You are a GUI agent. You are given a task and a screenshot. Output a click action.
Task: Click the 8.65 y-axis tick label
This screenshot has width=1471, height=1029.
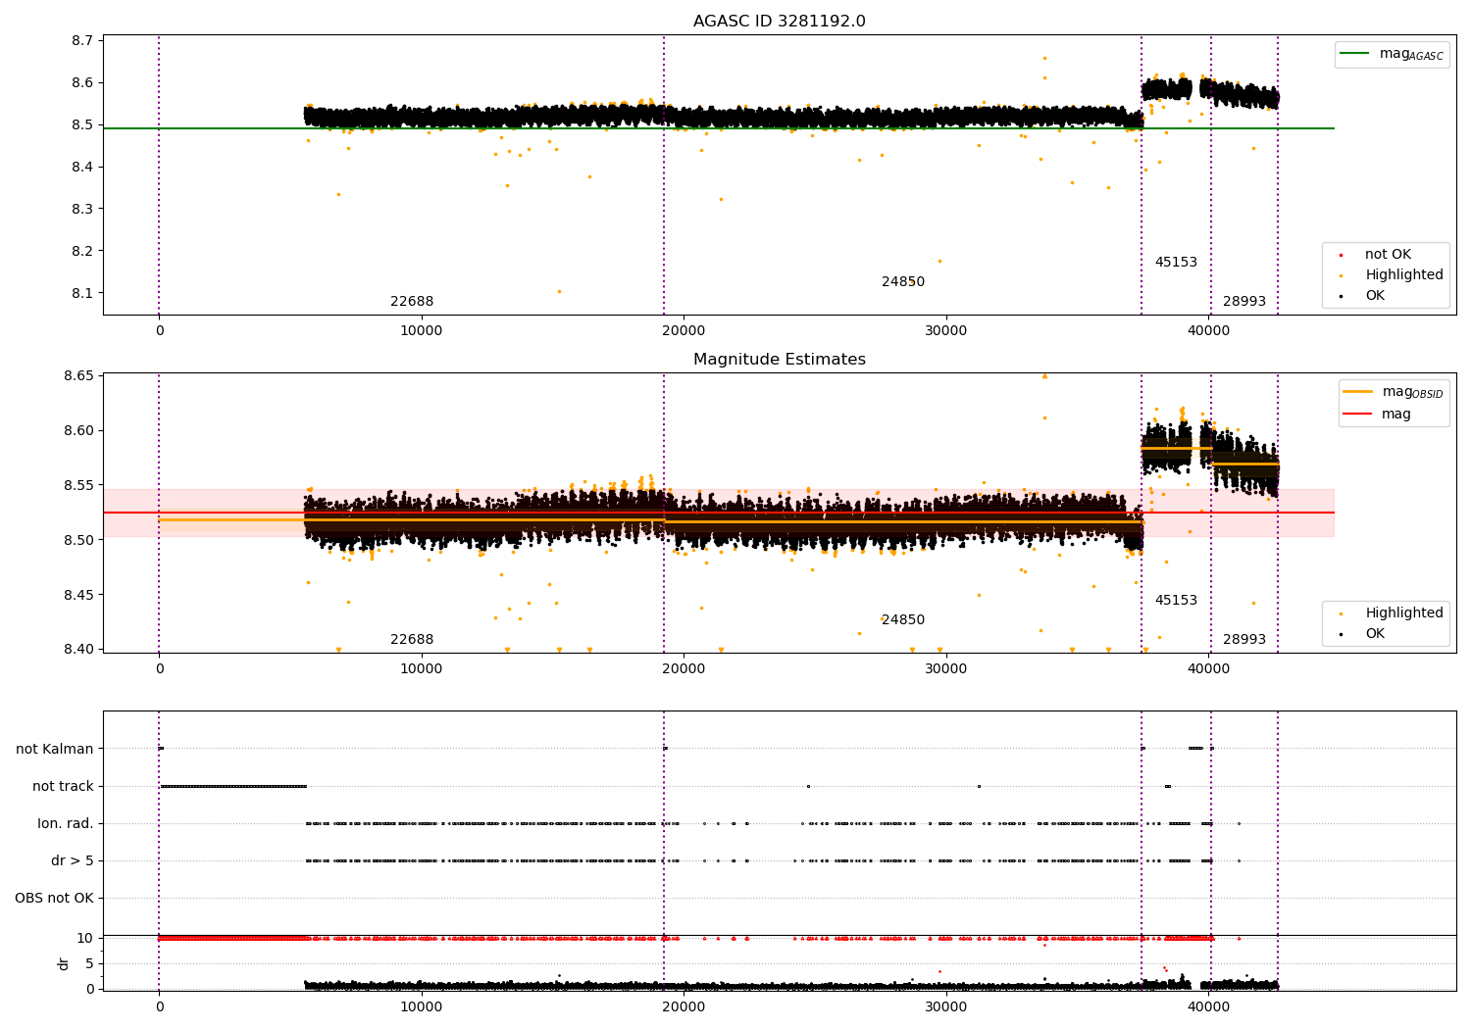[78, 376]
